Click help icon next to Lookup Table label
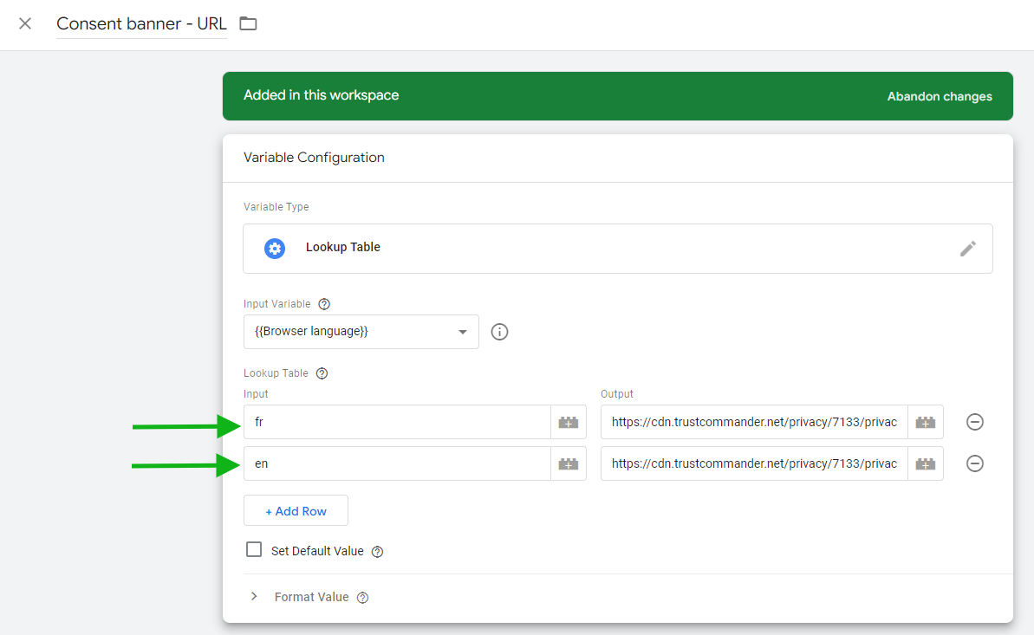 (x=322, y=373)
